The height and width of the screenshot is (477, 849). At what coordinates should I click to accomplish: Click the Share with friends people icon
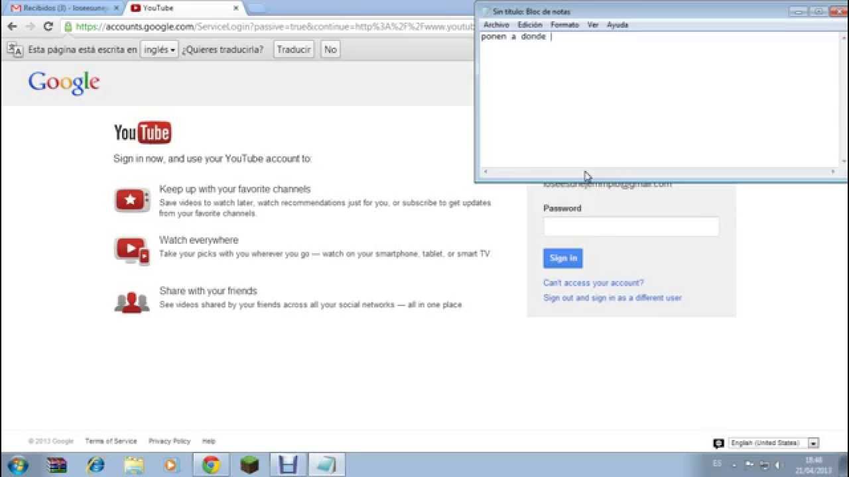(x=132, y=302)
